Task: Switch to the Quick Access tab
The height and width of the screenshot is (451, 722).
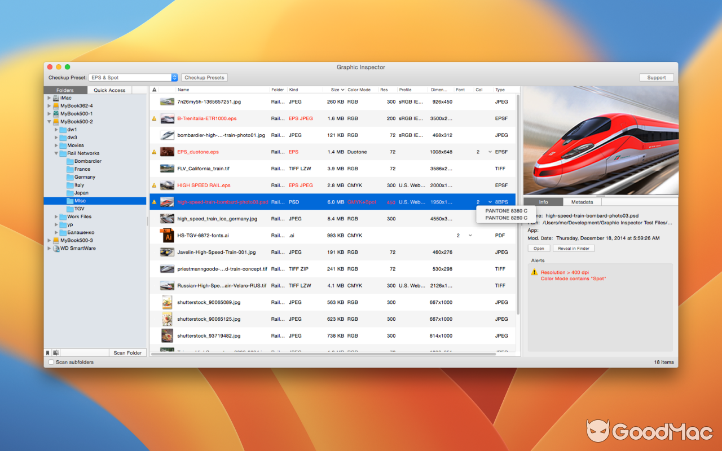Action: pyautogui.click(x=110, y=90)
